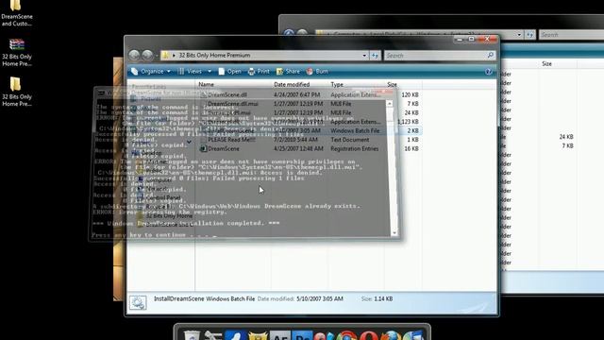Viewport: 604px width, 340px height.
Task: Open the Organize menu
Action: coord(151,72)
